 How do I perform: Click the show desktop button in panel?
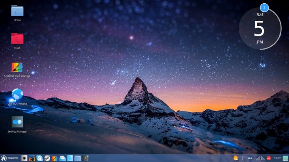(x=285, y=158)
